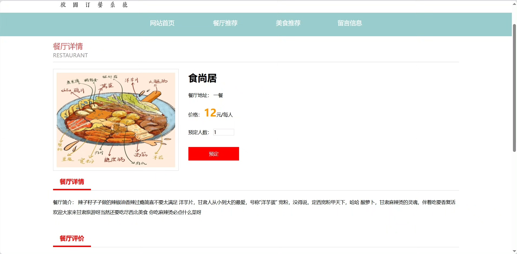Click the 餐厅简介 description paragraph
The height and width of the screenshot is (254, 517).
point(254,207)
